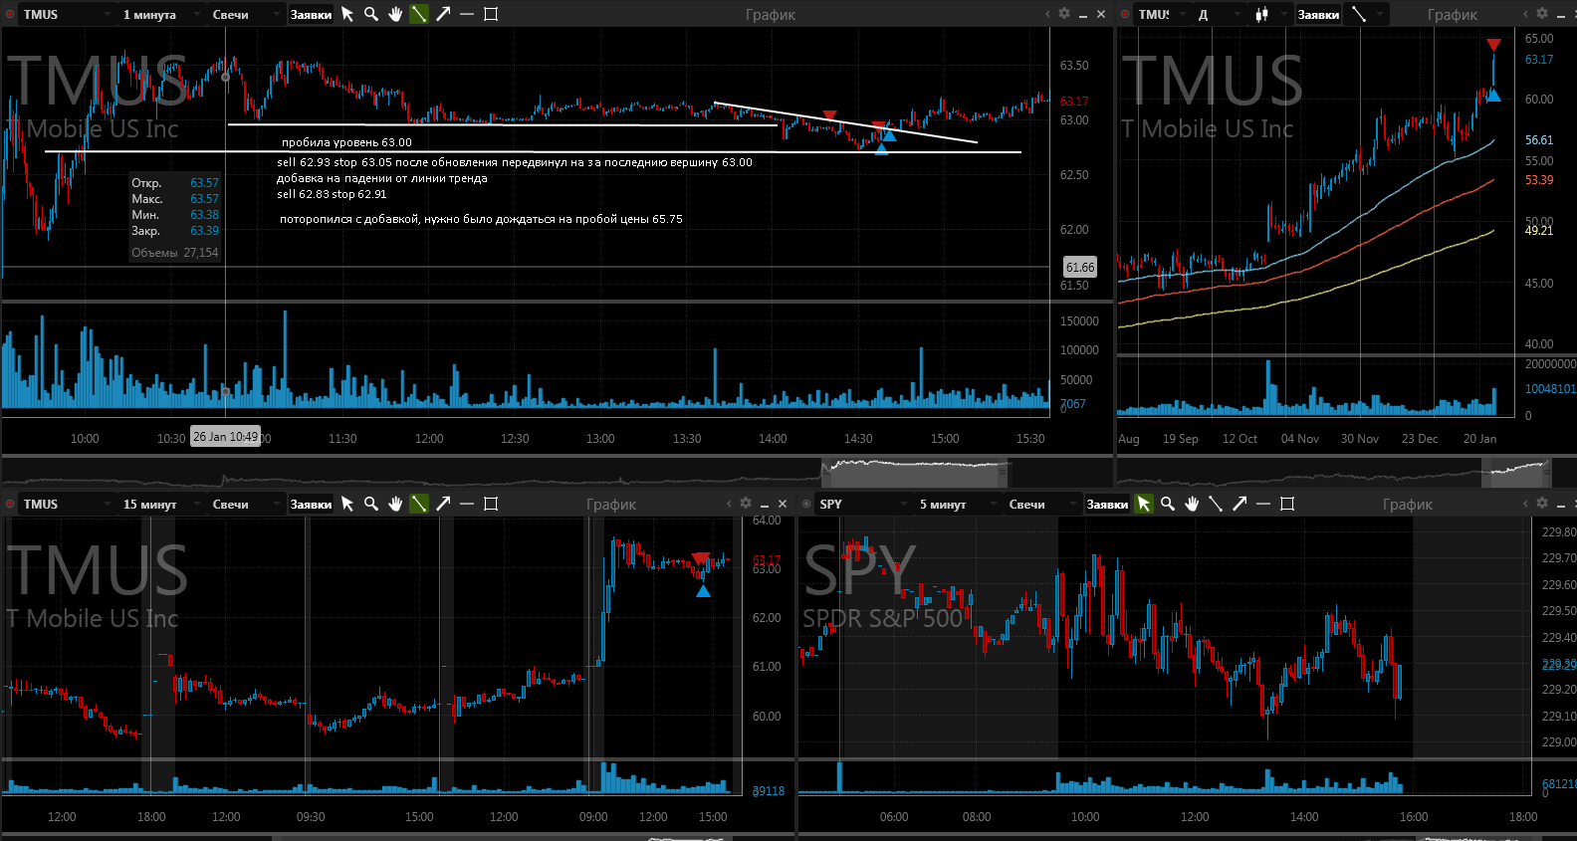Click annotation 'пробила уровень 63.00'
1577x841 pixels.
point(346,142)
